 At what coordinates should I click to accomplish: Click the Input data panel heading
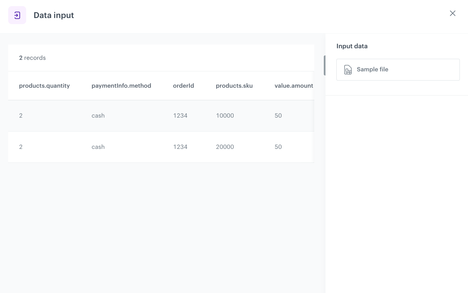tap(352, 46)
